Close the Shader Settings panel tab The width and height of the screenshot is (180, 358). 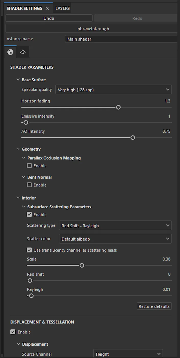pyautogui.click(x=47, y=8)
